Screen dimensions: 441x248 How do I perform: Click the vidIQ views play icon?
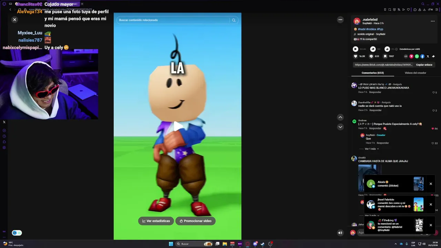pos(356,49)
